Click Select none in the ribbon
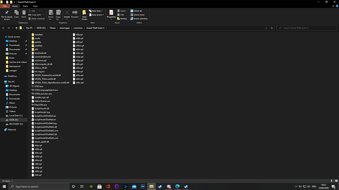This screenshot has width=339, height=190. tap(137, 15)
